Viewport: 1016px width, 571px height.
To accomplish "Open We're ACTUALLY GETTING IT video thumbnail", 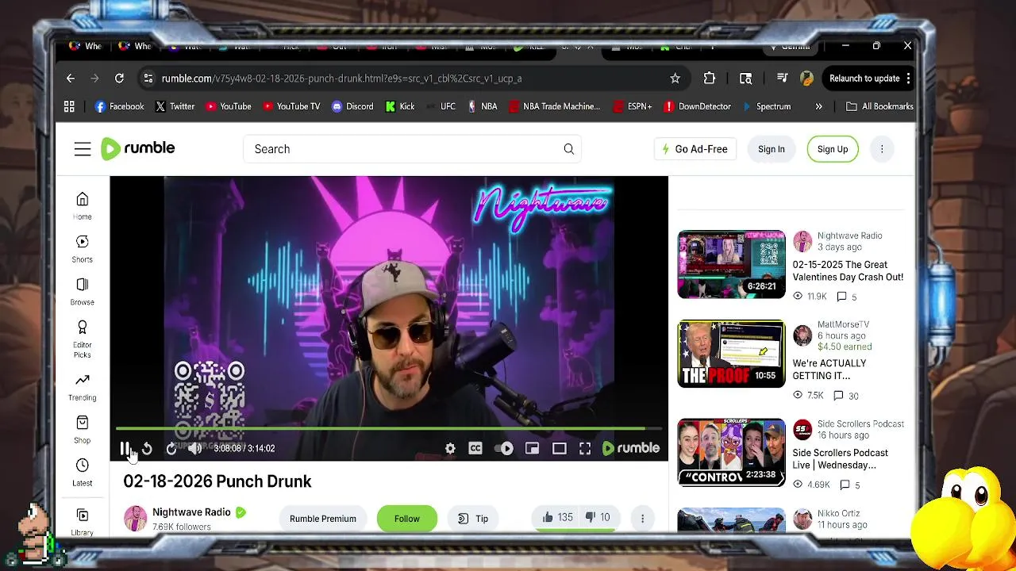I will (x=731, y=354).
